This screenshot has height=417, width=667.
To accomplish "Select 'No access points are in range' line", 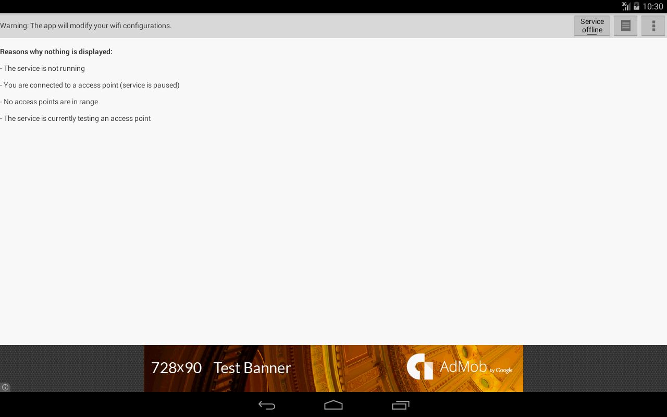I will click(50, 102).
